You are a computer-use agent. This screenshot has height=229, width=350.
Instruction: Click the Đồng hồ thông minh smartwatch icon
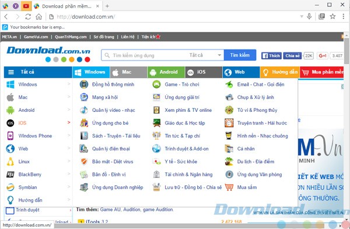[x=84, y=84]
